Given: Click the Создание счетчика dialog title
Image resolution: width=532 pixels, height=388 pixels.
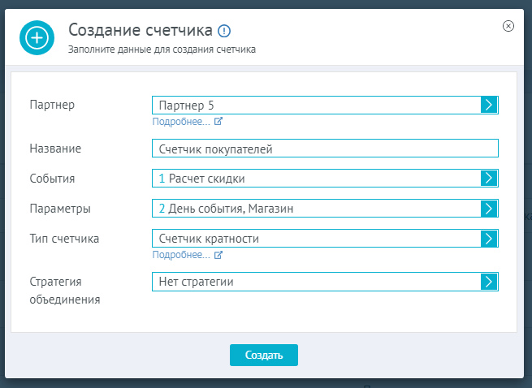Looking at the screenshot, I should click(141, 30).
